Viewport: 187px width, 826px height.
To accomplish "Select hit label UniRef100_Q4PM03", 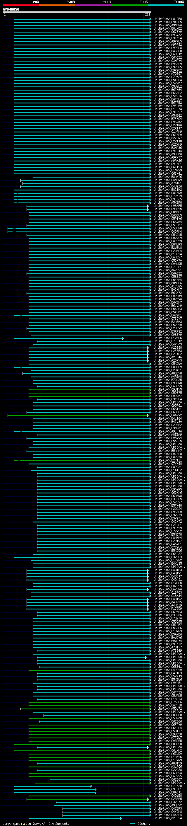I will [167, 345].
